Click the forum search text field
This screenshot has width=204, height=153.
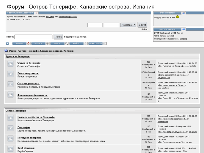(x=33, y=37)
